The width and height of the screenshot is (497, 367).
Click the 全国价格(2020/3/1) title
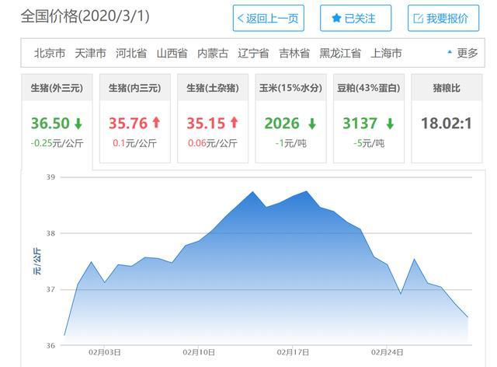(85, 16)
